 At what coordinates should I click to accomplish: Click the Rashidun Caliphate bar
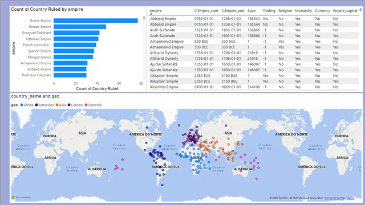tap(70, 75)
